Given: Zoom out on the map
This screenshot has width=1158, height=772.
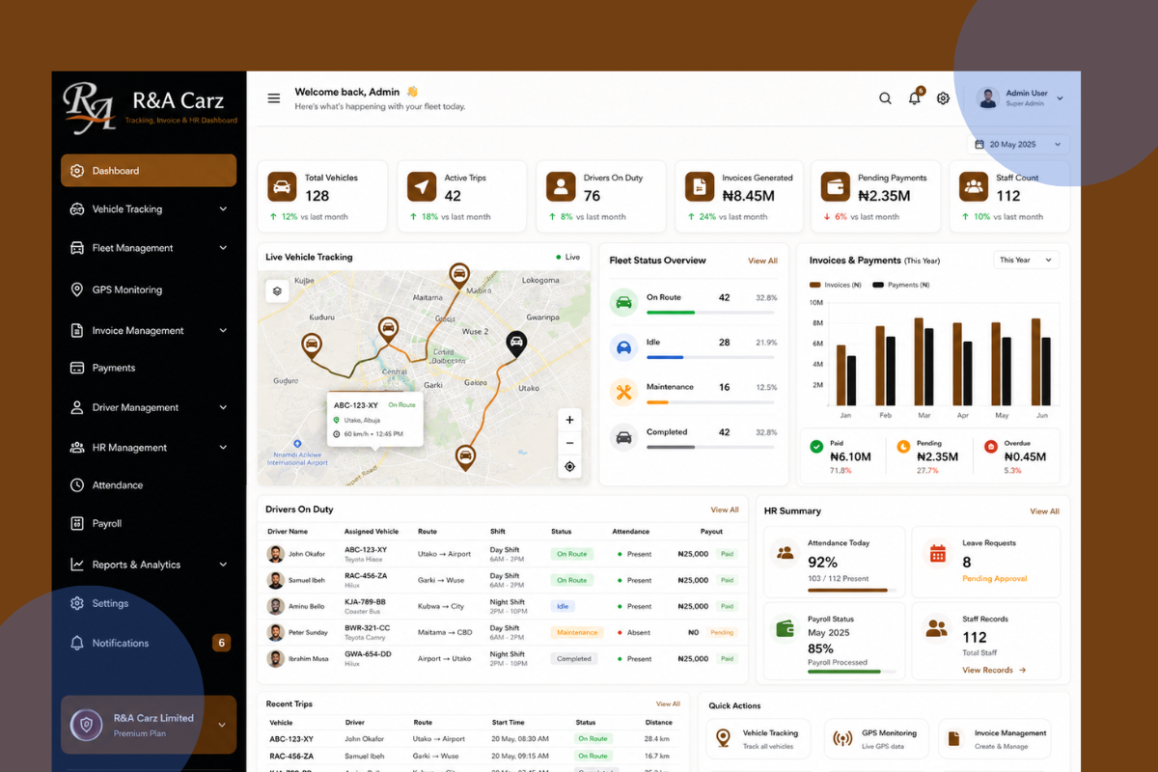Looking at the screenshot, I should (x=569, y=443).
